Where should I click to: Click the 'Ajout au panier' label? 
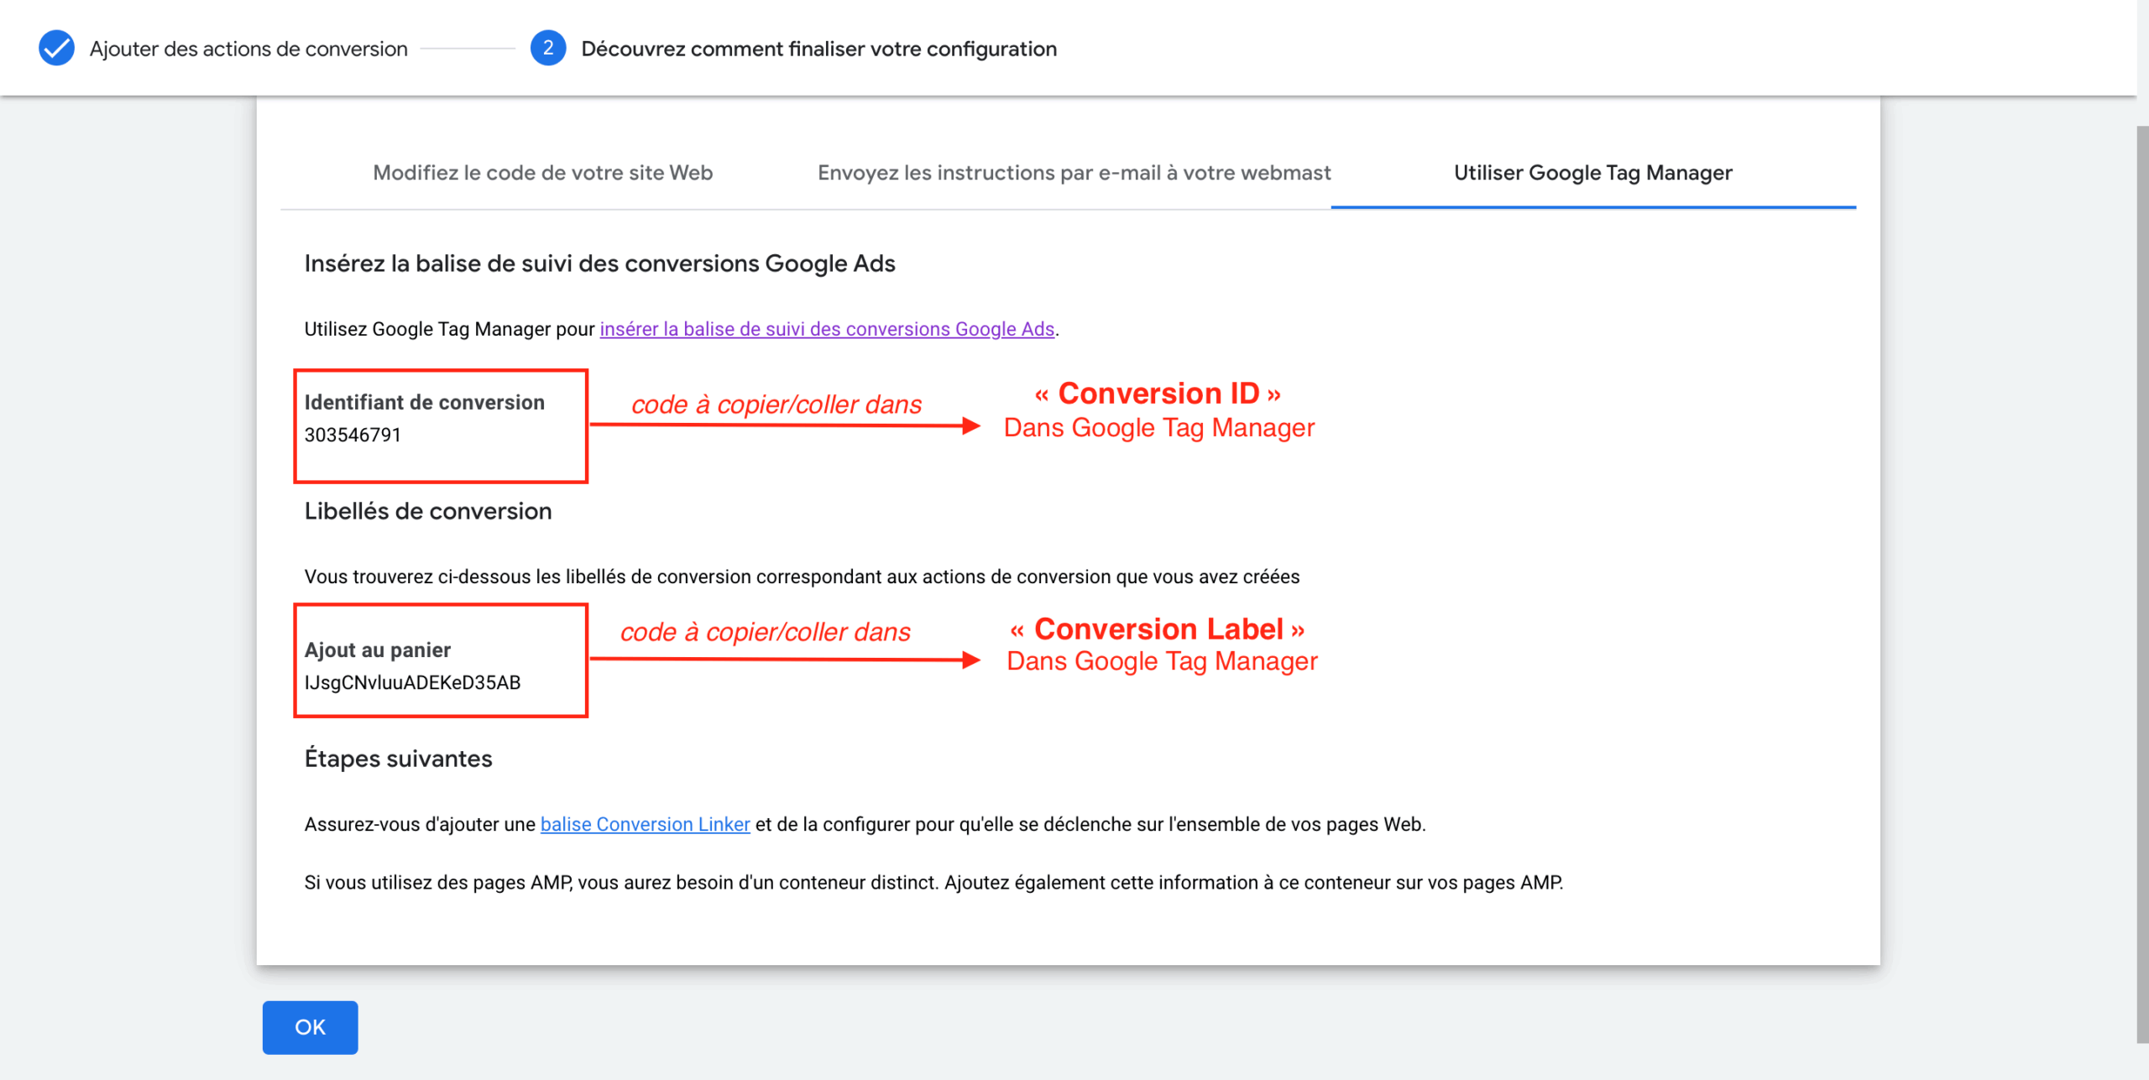point(377,650)
